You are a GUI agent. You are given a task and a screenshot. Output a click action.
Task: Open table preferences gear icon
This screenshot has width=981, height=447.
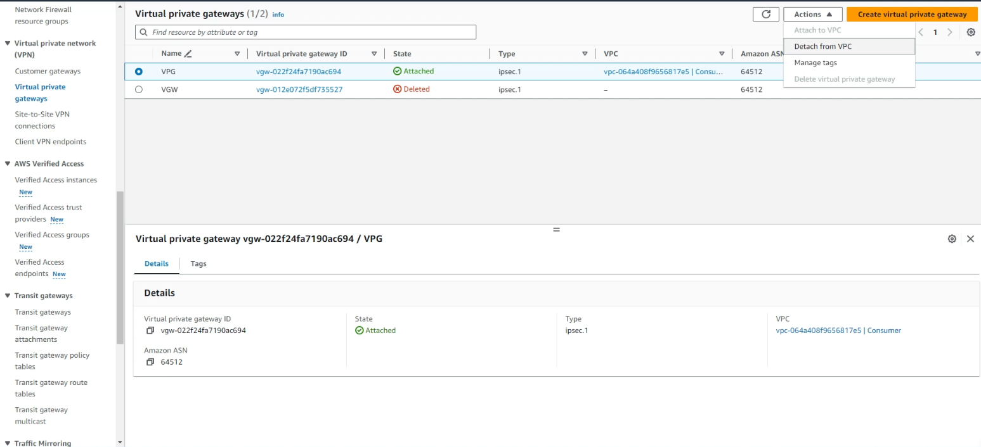point(970,32)
